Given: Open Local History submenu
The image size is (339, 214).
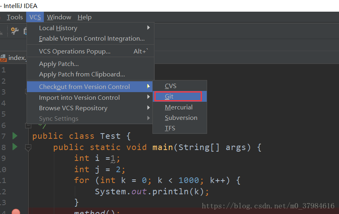Looking at the screenshot, I should (90, 28).
